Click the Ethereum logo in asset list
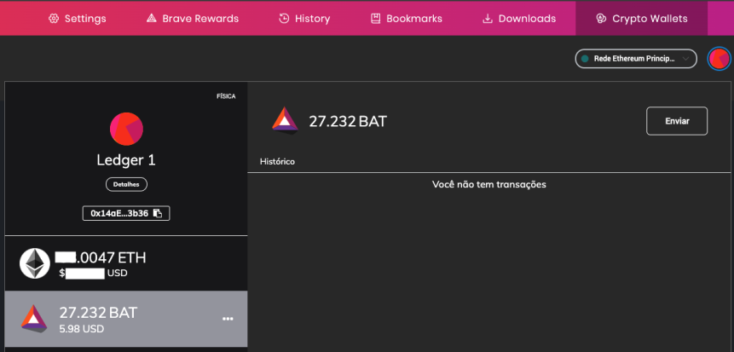The width and height of the screenshot is (734, 352). [35, 263]
